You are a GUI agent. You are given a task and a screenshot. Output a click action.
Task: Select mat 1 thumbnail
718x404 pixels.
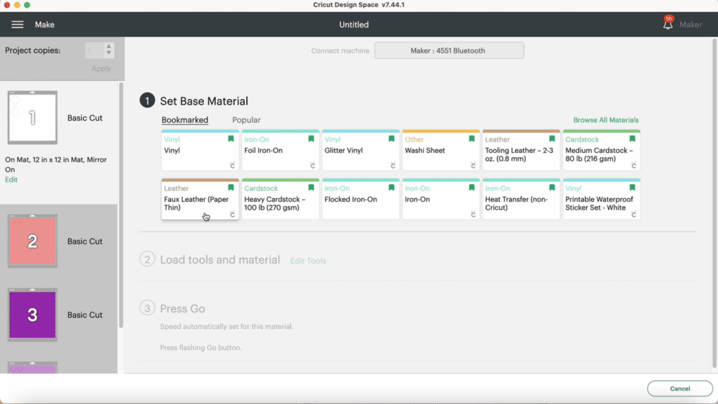[32, 117]
